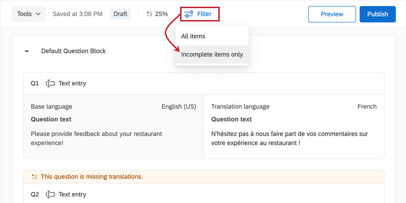Click the missing translations warning icon
This screenshot has height=203, width=406.
tap(34, 177)
